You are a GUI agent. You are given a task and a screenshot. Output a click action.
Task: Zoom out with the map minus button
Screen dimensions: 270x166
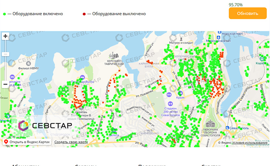click(x=5, y=84)
